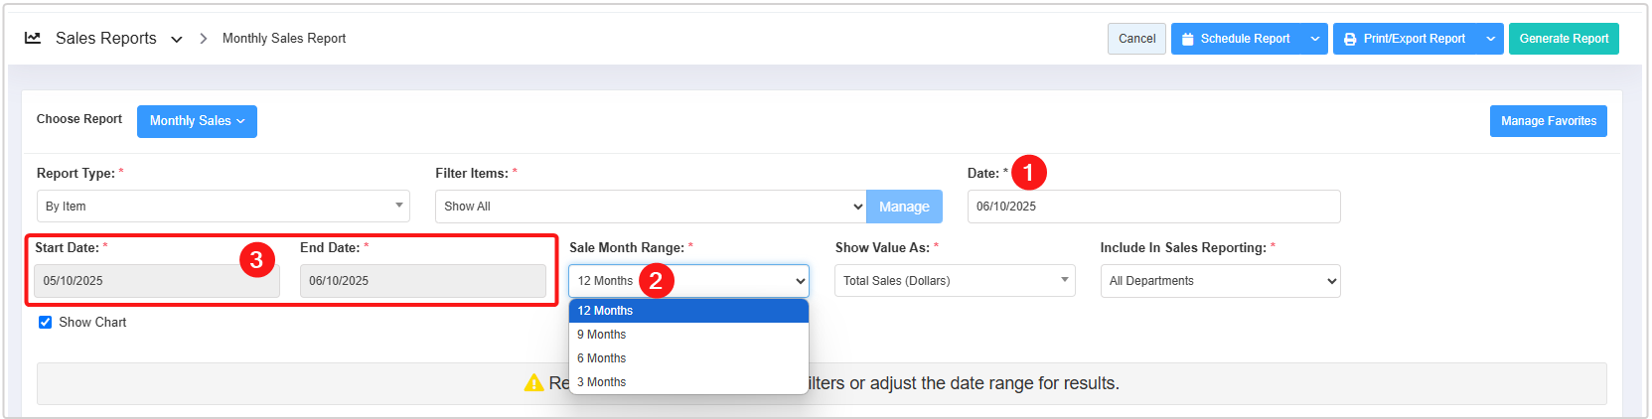Choose the 3 Months option
1652x419 pixels.
pos(602,382)
